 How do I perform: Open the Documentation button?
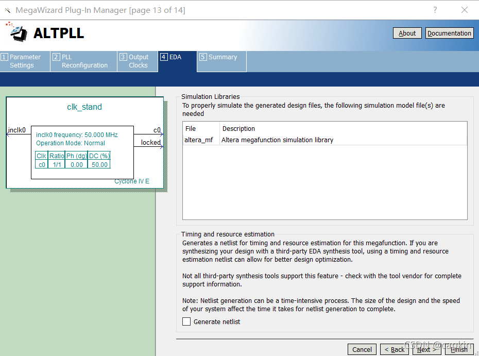(449, 33)
